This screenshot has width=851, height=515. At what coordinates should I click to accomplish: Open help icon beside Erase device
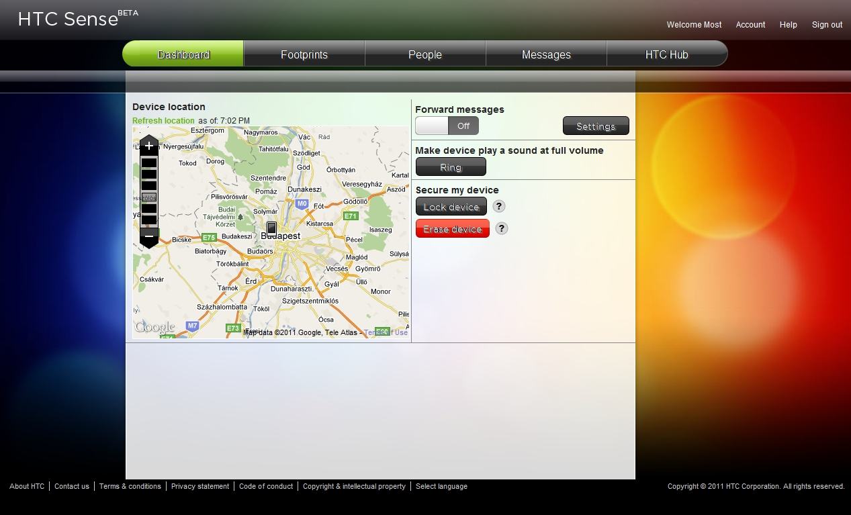501,229
